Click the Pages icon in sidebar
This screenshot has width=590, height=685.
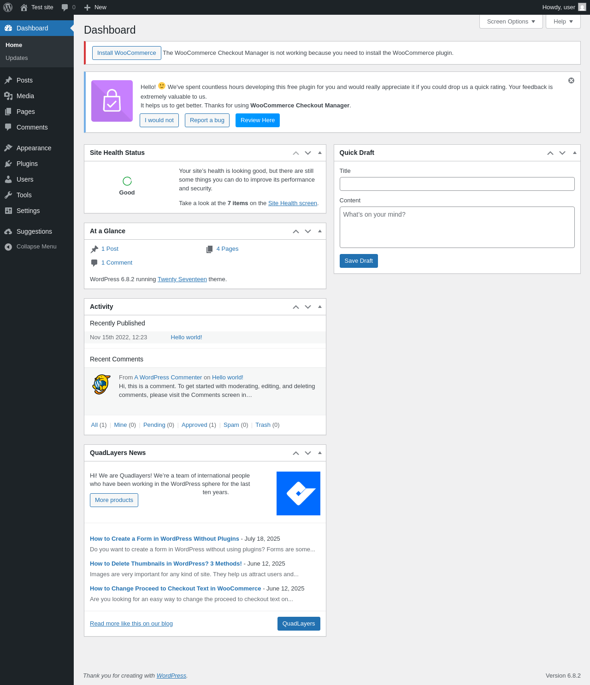[8, 112]
